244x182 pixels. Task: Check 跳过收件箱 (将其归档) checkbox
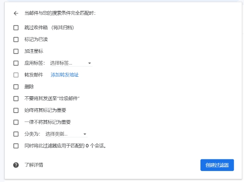pos(16,28)
